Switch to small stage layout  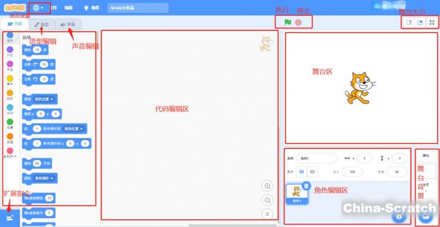pyautogui.click(x=409, y=23)
